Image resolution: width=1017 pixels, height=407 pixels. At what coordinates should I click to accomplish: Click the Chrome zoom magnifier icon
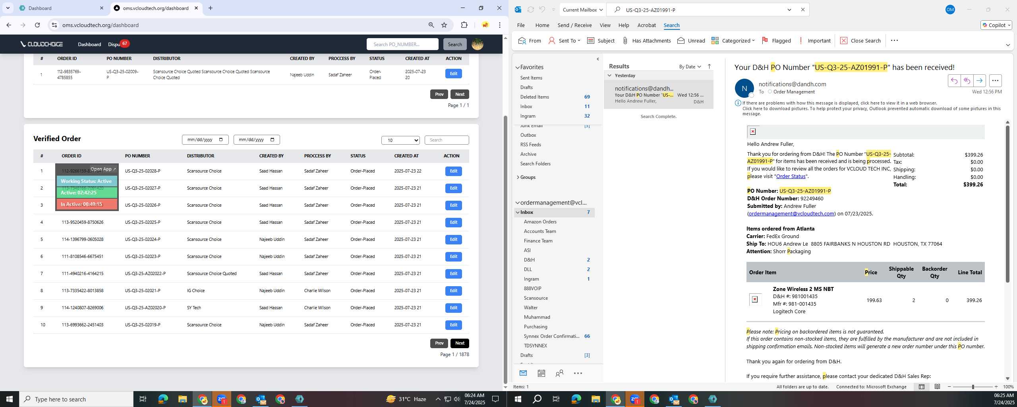coord(431,25)
